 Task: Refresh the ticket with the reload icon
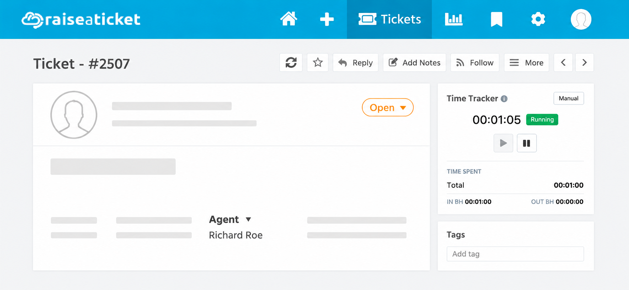click(x=291, y=62)
